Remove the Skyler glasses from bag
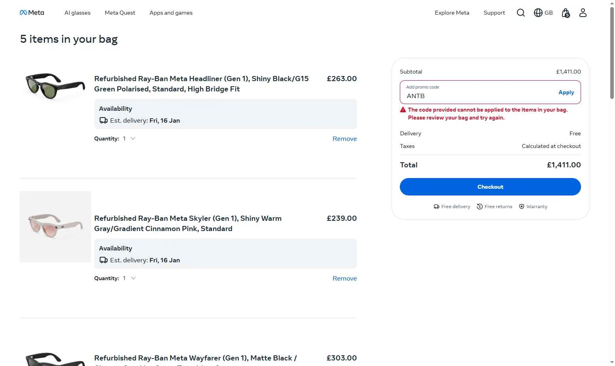615x366 pixels. tap(344, 278)
